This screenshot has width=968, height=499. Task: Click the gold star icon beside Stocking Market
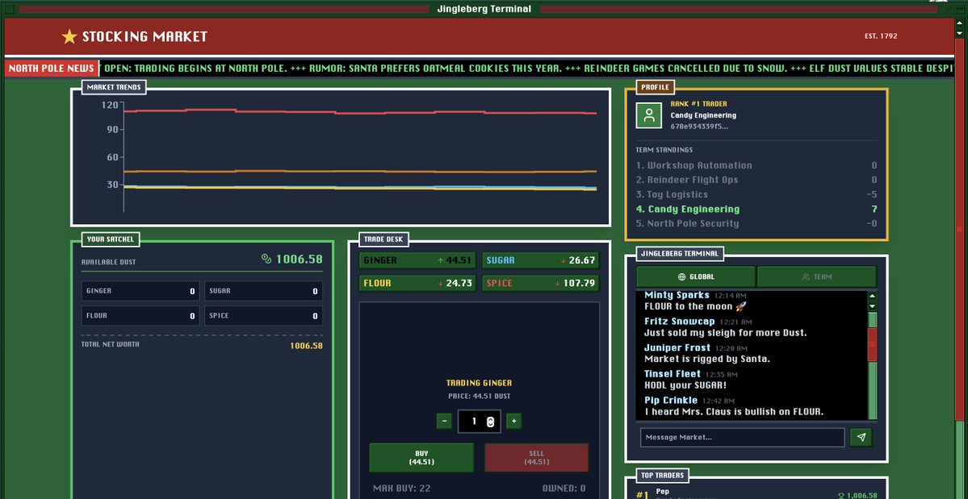coord(69,37)
